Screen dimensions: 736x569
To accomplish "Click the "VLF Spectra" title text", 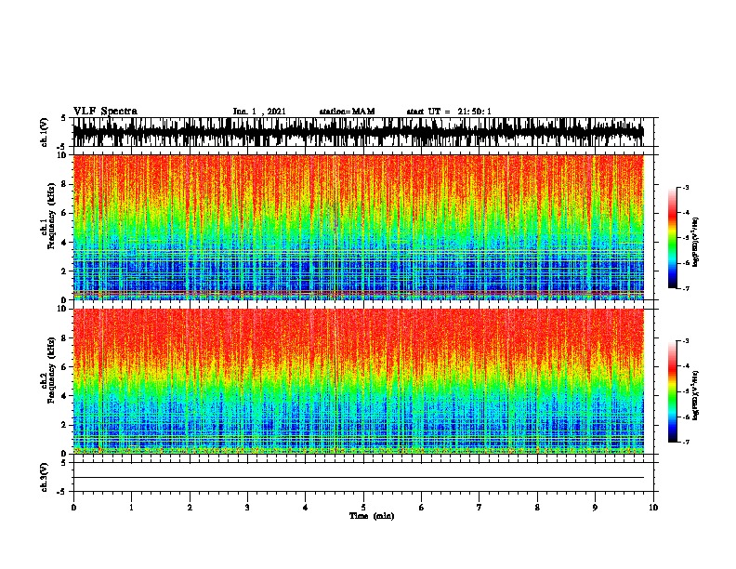I will click(x=105, y=112).
